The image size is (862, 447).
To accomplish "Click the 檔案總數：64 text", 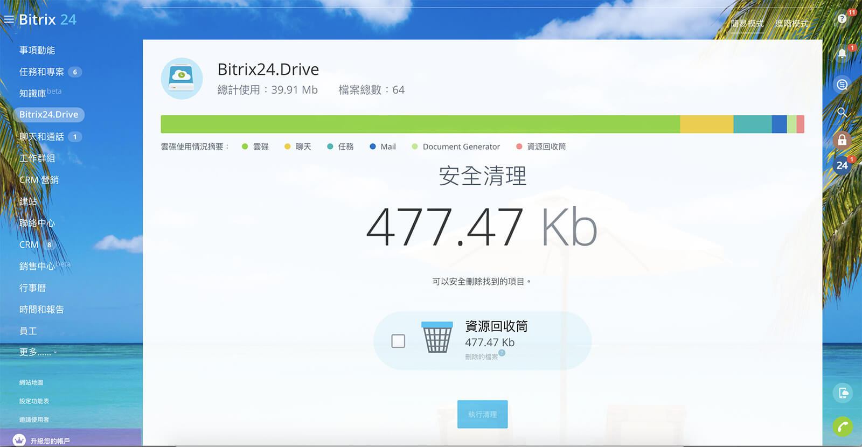I will click(371, 90).
